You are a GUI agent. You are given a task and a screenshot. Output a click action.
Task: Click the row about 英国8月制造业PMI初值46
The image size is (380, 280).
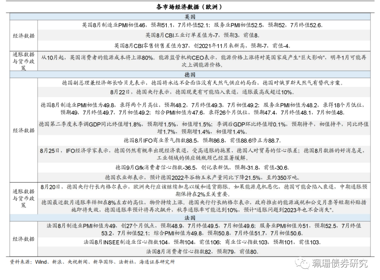pos(204,25)
